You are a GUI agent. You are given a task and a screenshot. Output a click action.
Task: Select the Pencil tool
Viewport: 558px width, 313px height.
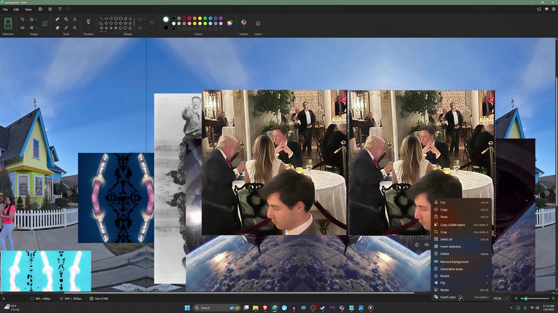click(57, 19)
